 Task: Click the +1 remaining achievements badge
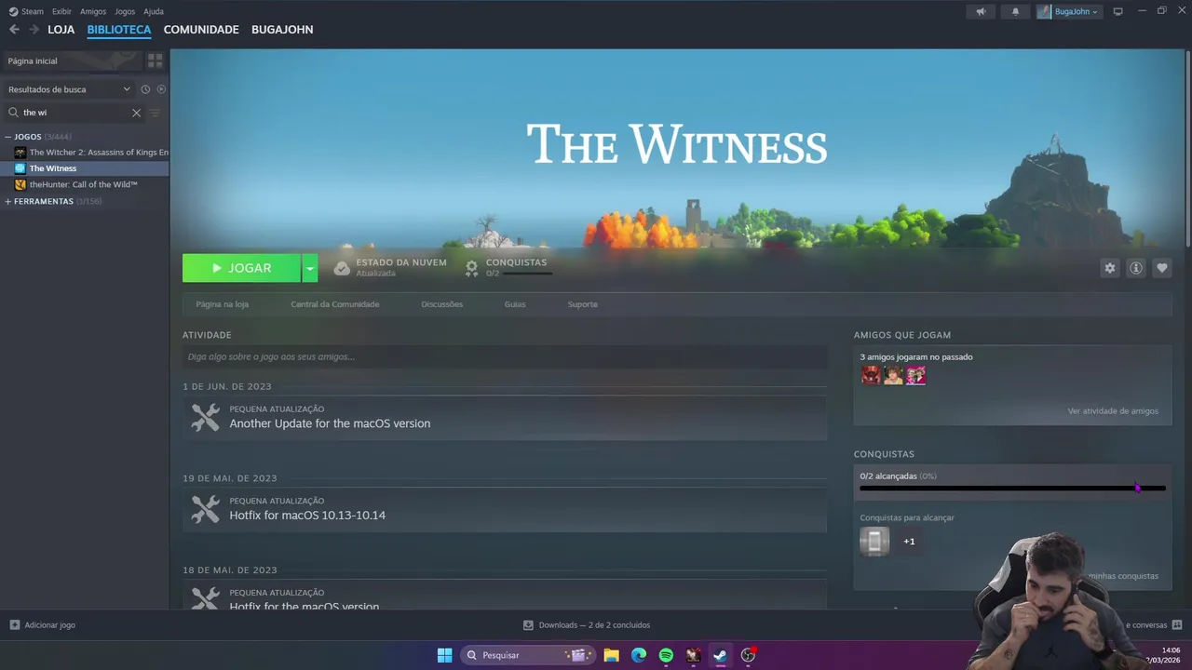909,542
